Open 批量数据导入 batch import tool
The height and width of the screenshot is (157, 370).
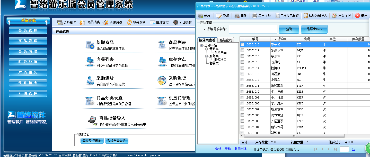315,16
